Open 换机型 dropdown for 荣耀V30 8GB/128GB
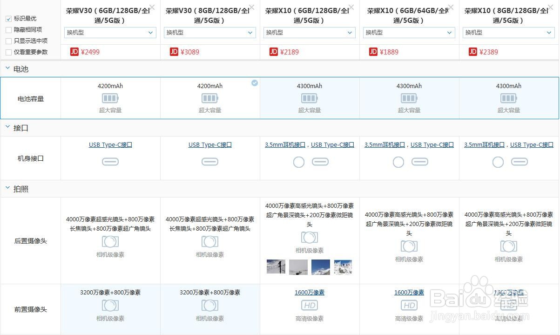 click(x=210, y=33)
